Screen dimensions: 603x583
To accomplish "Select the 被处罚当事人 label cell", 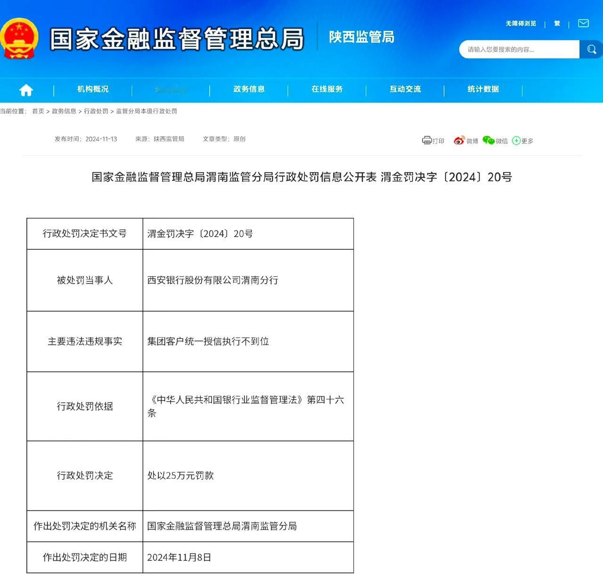I will click(x=85, y=280).
